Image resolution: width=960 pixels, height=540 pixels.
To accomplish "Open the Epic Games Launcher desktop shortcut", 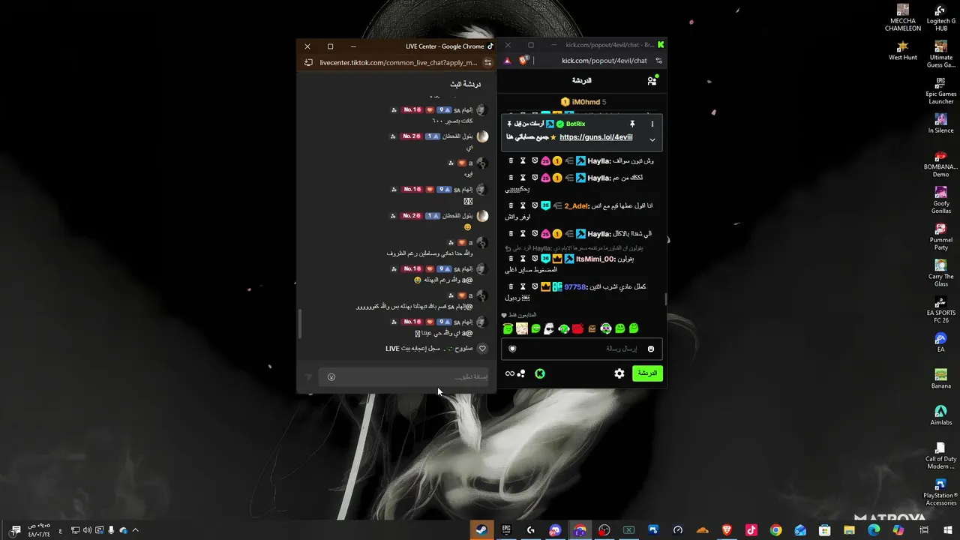I will coord(940,91).
